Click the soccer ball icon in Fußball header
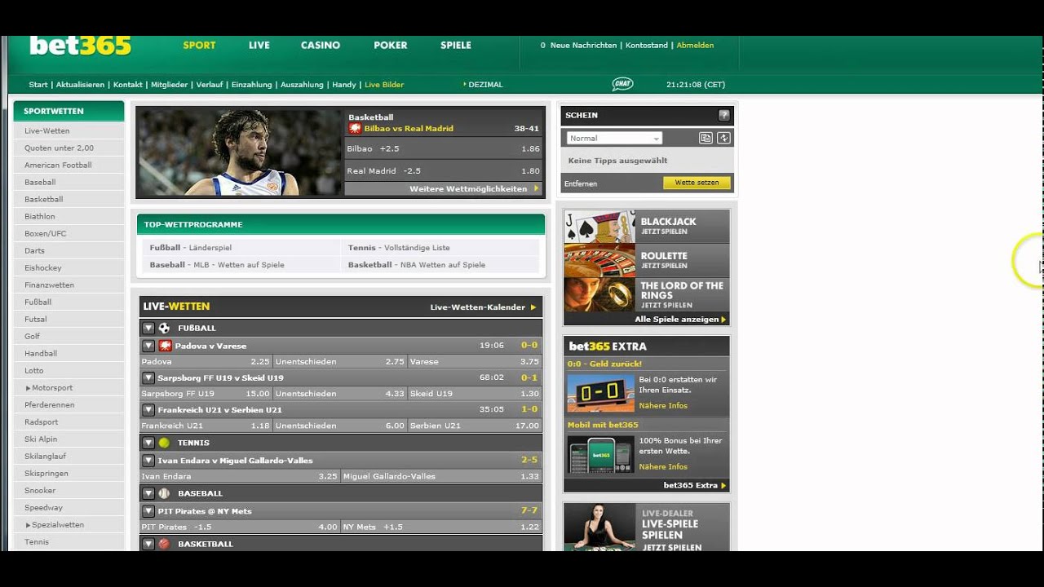The width and height of the screenshot is (1044, 587). [164, 328]
